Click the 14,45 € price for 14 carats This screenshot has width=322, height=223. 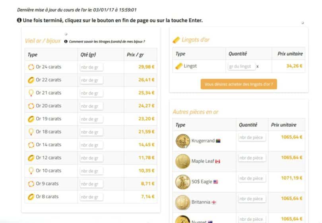146,145
